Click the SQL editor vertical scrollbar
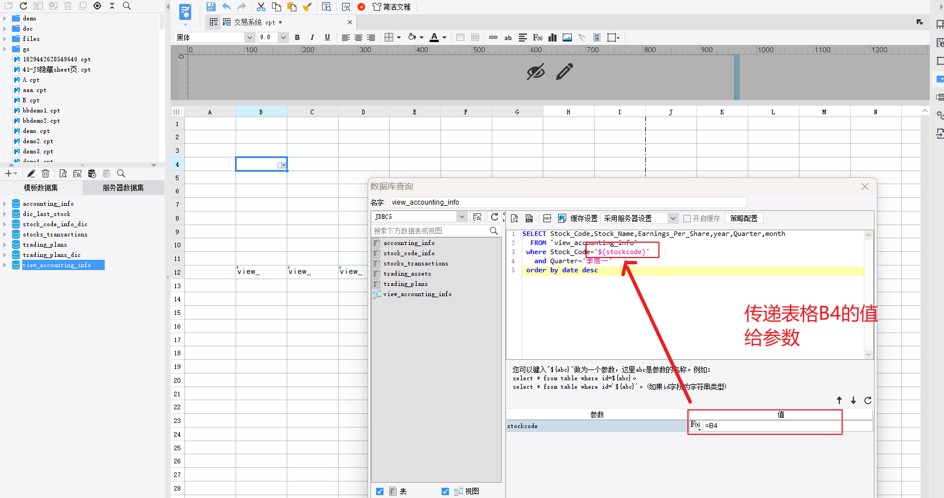 click(868, 294)
